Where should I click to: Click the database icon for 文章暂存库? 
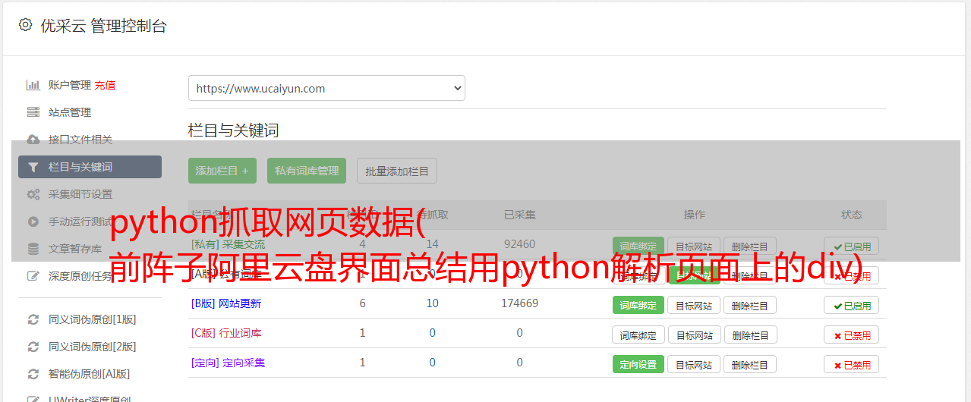click(33, 249)
